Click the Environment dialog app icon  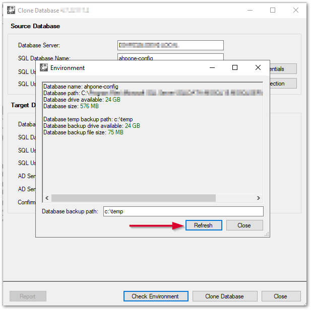pos(44,68)
